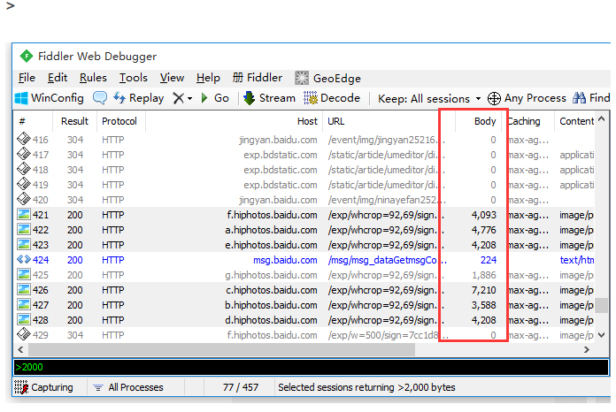Open the View menu
The width and height of the screenshot is (616, 412).
click(x=172, y=78)
